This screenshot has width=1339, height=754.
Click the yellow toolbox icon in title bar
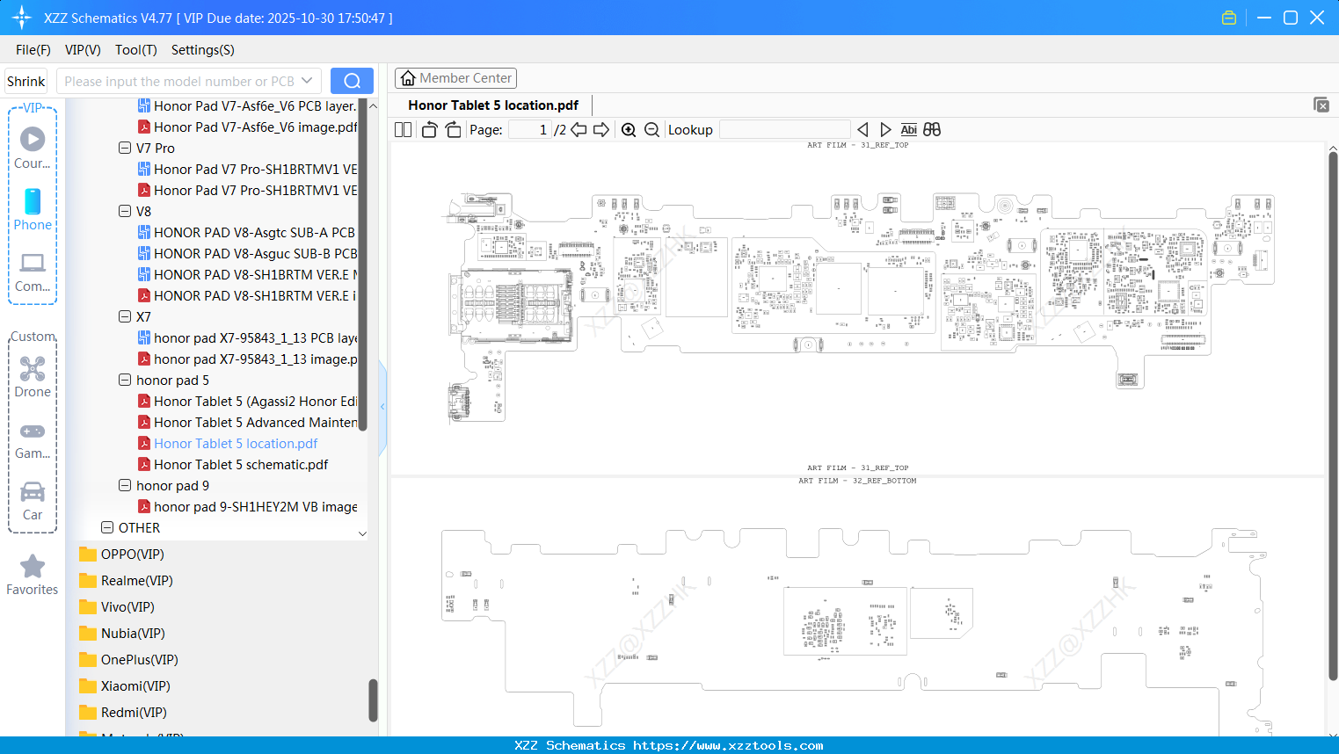pos(1229,18)
